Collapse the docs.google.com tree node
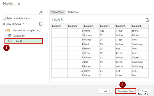The image size is (154, 96). click(x=5, y=30)
